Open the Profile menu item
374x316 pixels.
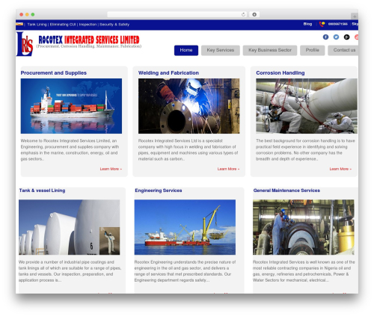(x=312, y=50)
